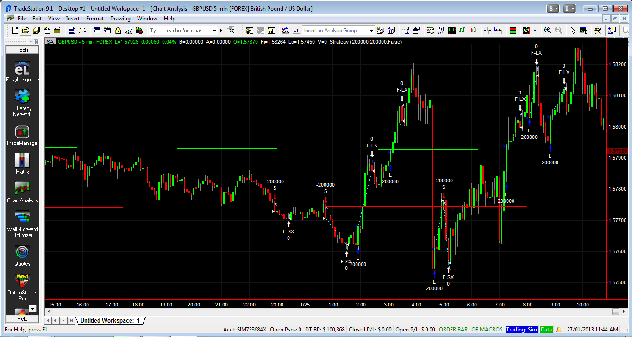Toggle the ORDER BAR in status bar
632x337 pixels.
pyautogui.click(x=453, y=330)
